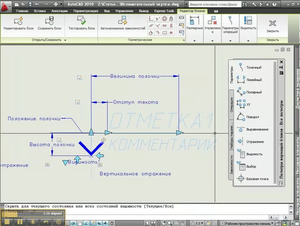Click the Zoom magnifier in status bar
Viewport: 300px width, 226px height.
(x=170, y=223)
